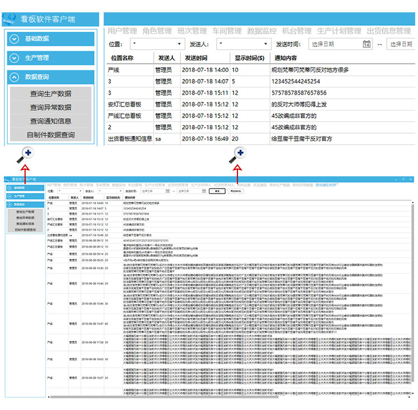Image resolution: width=418 pixels, height=410 pixels.
Task: Click the end date field in the enlarged filter bar
Action: [x=402, y=44]
